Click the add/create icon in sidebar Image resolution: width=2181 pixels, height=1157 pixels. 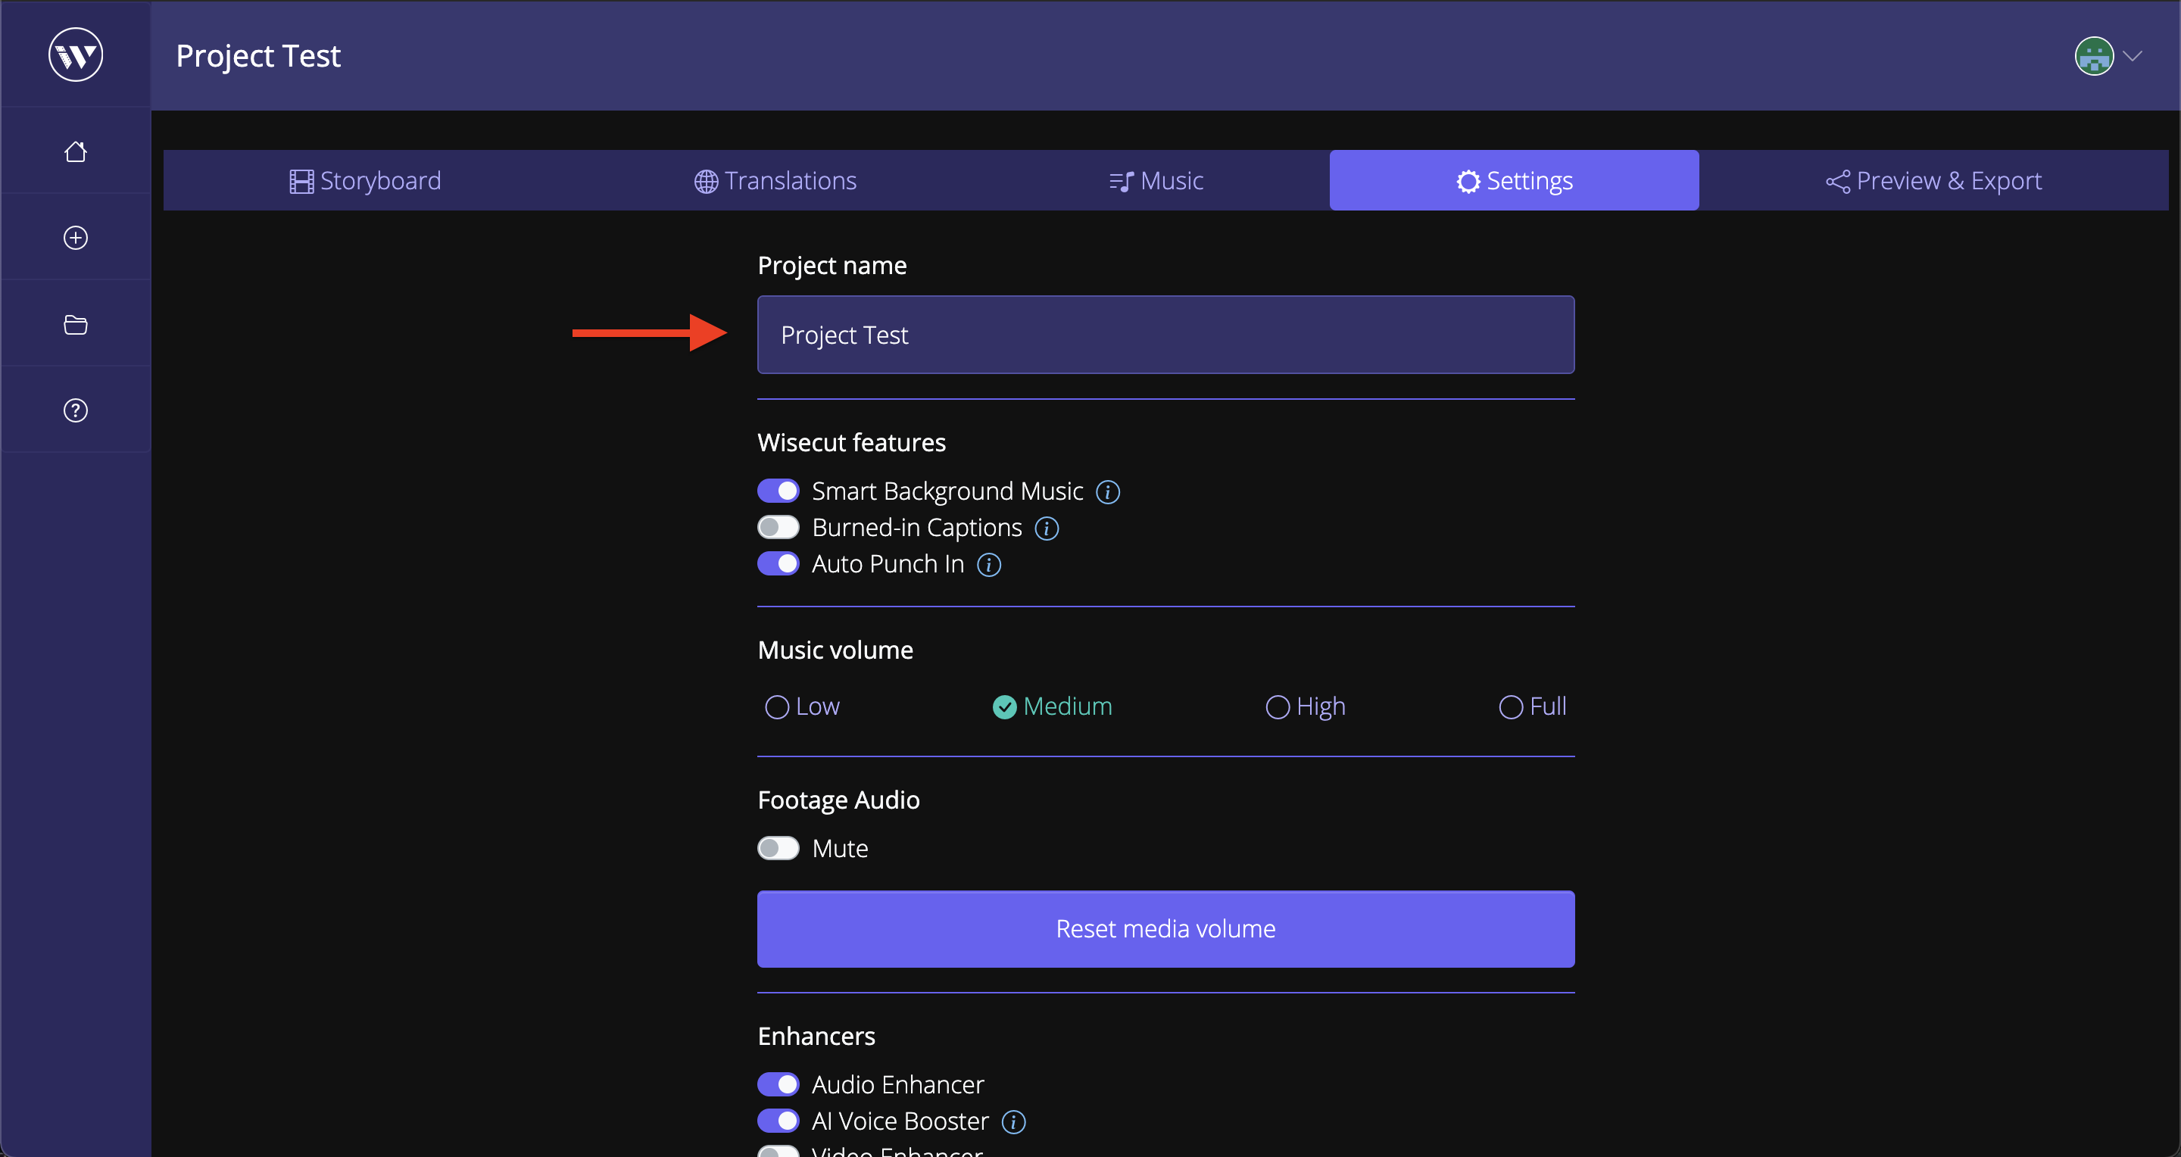[76, 236]
